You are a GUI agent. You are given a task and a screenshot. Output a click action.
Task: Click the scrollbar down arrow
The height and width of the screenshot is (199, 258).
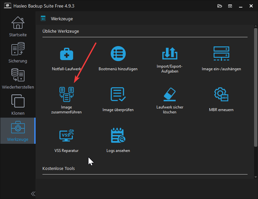255,177
